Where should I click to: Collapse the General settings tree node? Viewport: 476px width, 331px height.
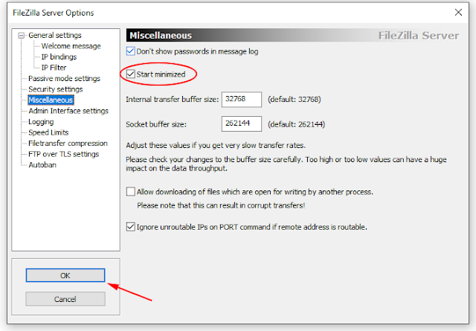click(x=22, y=36)
